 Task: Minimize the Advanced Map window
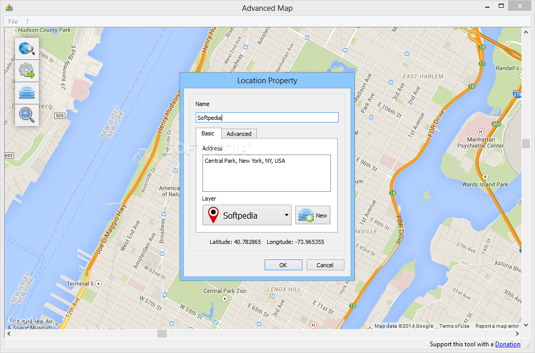[x=487, y=6]
